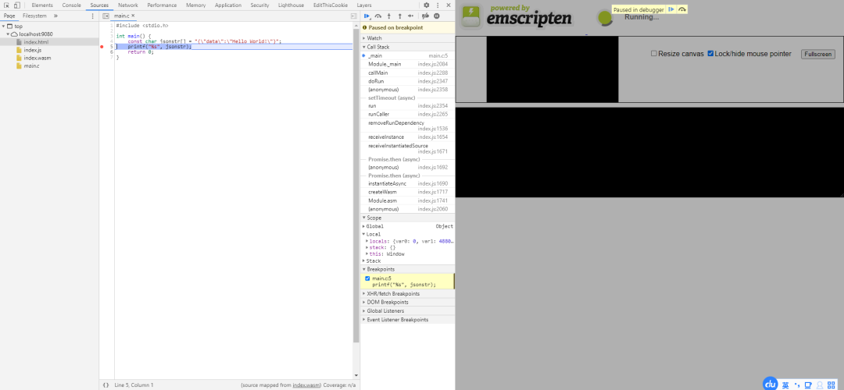Open the Memory tab
Viewport: 844px width, 390px height.
(195, 5)
